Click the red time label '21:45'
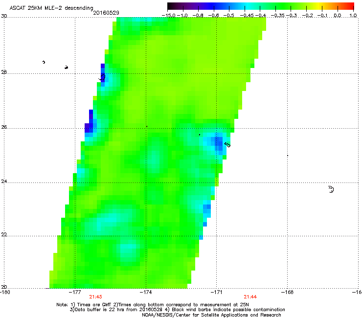This screenshot has width=362, height=318. coord(95,297)
